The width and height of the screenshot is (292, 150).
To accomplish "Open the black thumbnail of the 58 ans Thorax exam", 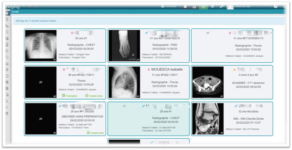I will point(41,82).
